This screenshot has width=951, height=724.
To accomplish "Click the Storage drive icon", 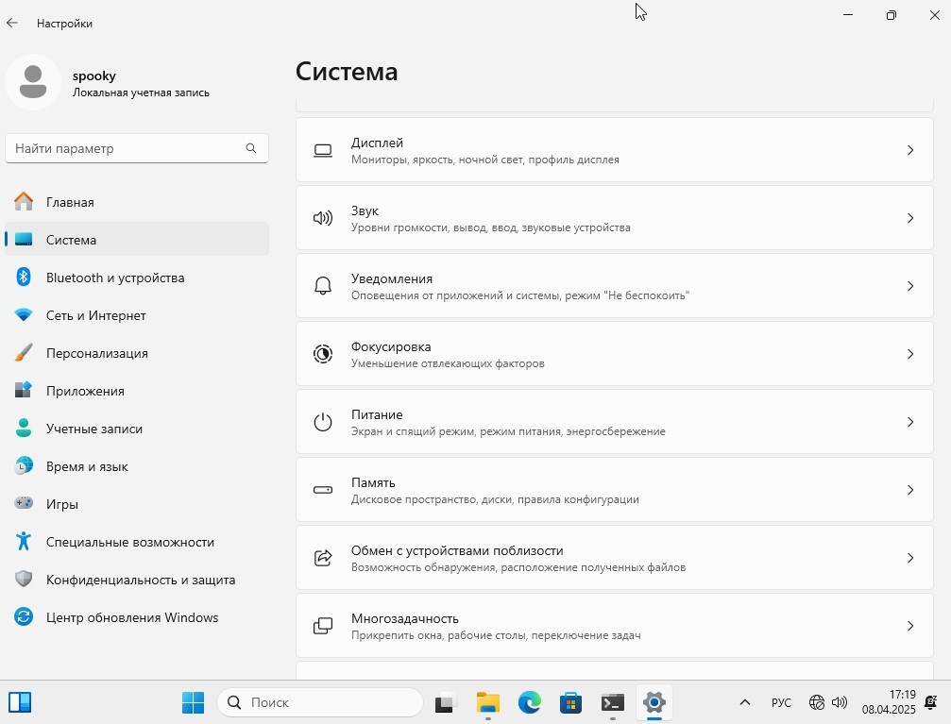I will click(x=323, y=489).
